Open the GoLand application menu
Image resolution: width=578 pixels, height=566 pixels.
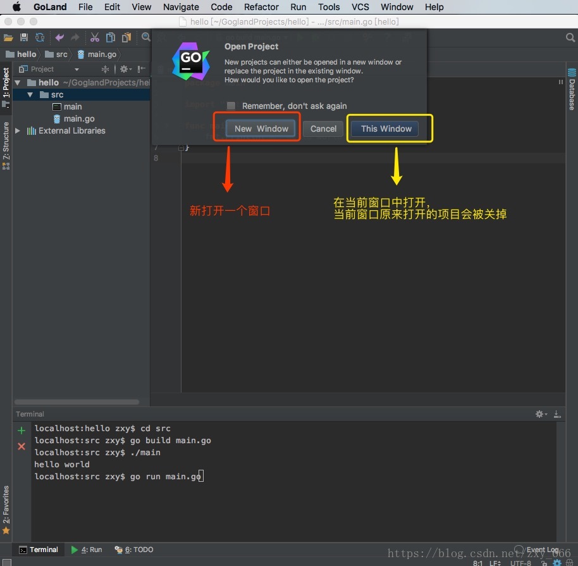(50, 7)
